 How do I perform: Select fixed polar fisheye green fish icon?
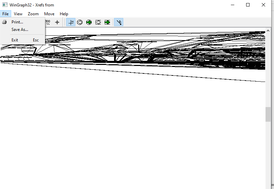89,22
